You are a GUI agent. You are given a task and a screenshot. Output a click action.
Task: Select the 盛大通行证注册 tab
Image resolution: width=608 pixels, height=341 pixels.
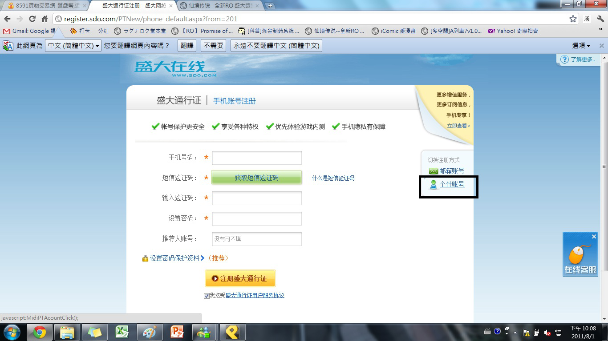coord(133,6)
